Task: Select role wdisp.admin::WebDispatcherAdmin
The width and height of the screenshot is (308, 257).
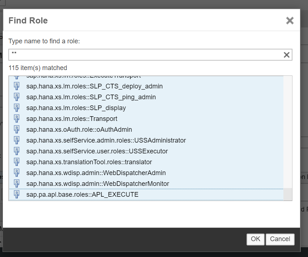Action: point(146,173)
